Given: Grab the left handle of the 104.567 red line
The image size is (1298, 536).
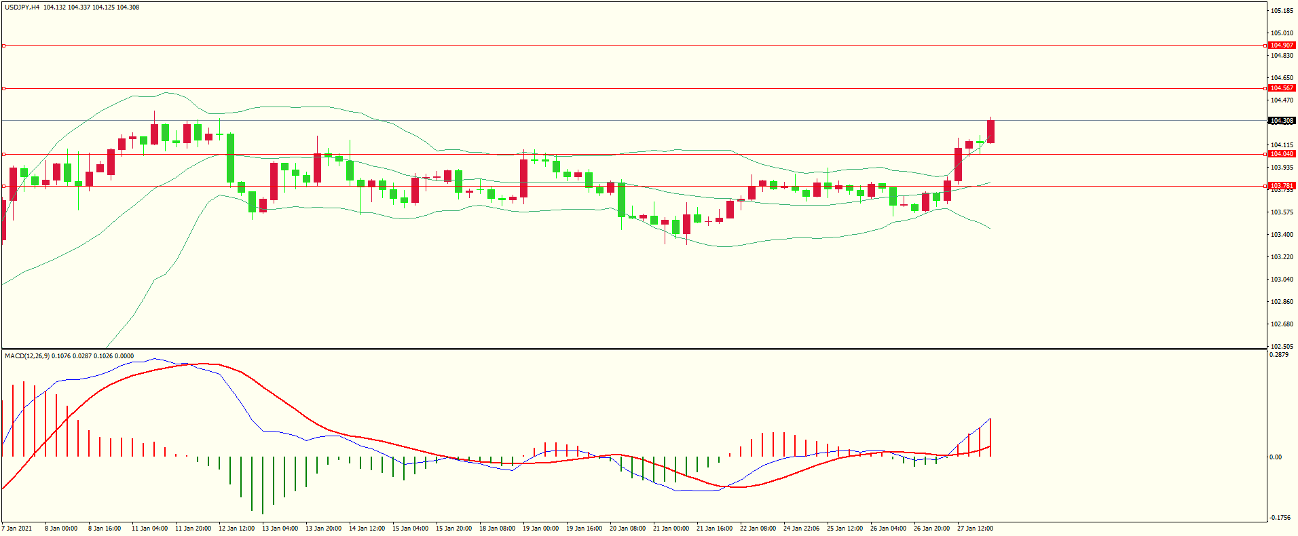Looking at the screenshot, I should pyautogui.click(x=3, y=88).
